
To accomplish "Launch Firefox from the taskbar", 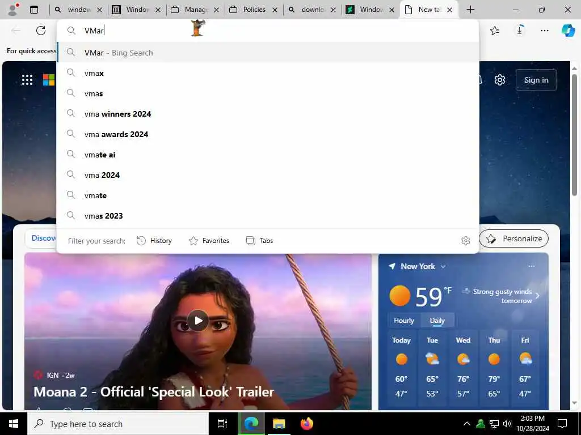I will tap(307, 424).
